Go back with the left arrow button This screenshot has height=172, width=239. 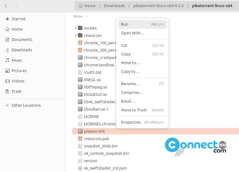(x=6, y=6)
